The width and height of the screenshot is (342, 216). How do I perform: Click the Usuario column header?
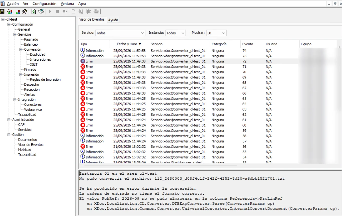pos(282,44)
